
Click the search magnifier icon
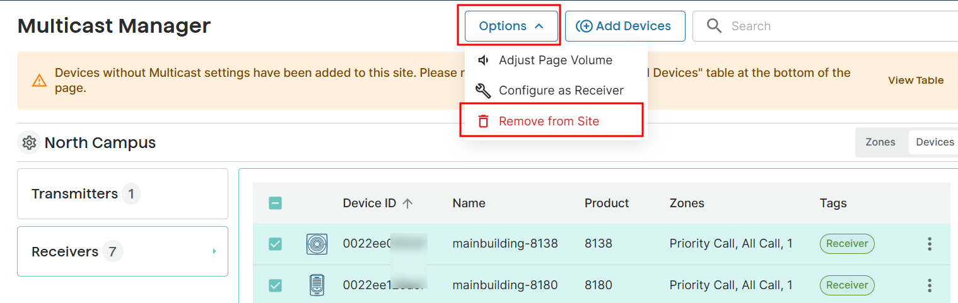tap(714, 26)
